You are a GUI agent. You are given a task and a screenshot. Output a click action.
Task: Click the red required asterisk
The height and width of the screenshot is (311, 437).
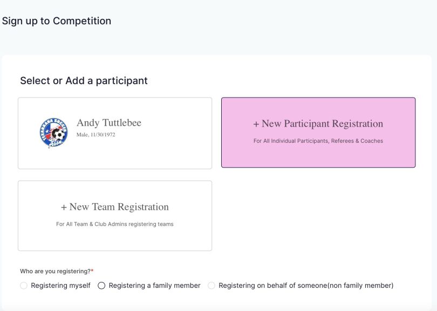(92, 271)
